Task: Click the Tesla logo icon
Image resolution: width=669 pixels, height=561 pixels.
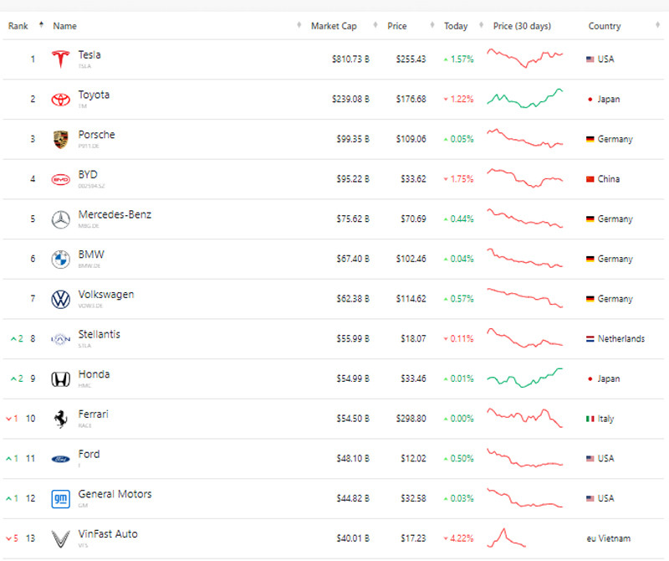Action: tap(60, 59)
